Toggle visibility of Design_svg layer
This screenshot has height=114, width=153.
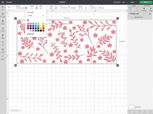[150, 14]
